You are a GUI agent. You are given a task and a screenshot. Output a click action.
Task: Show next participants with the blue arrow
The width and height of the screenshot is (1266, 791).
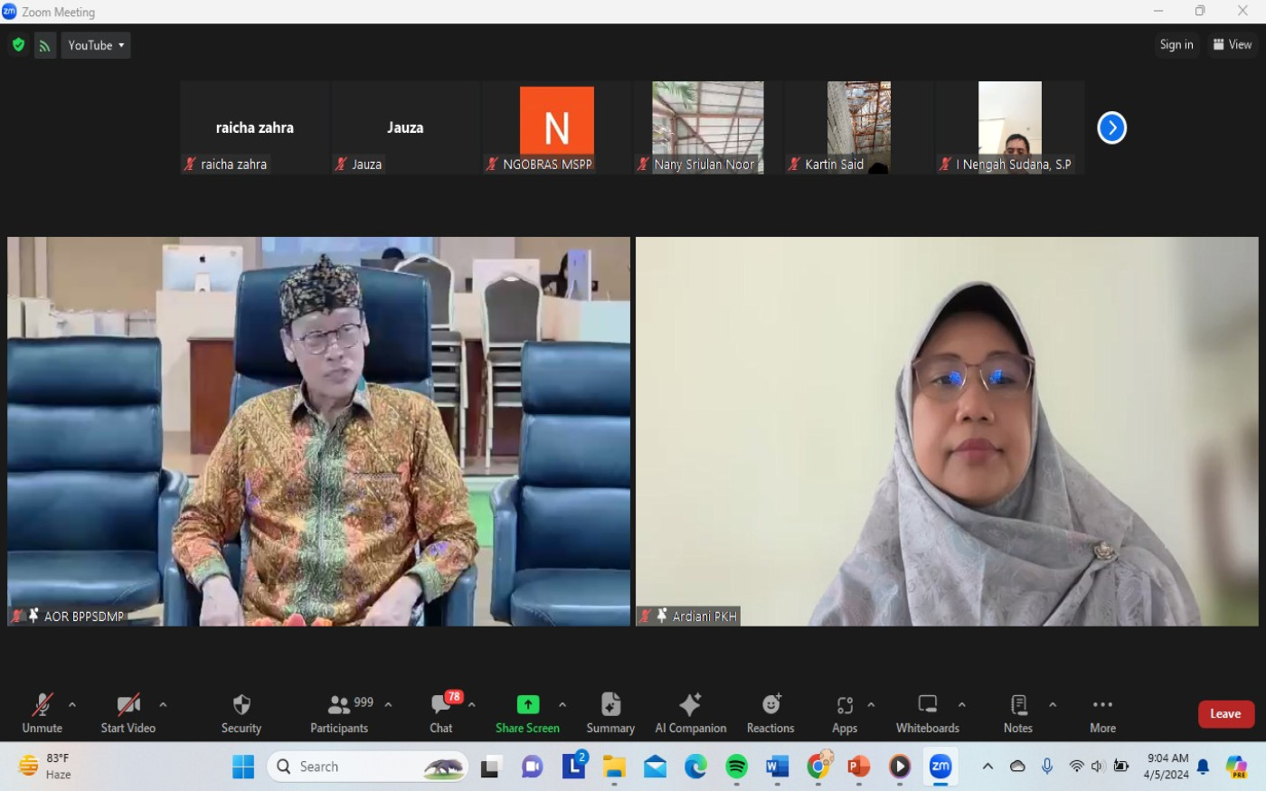click(1111, 127)
